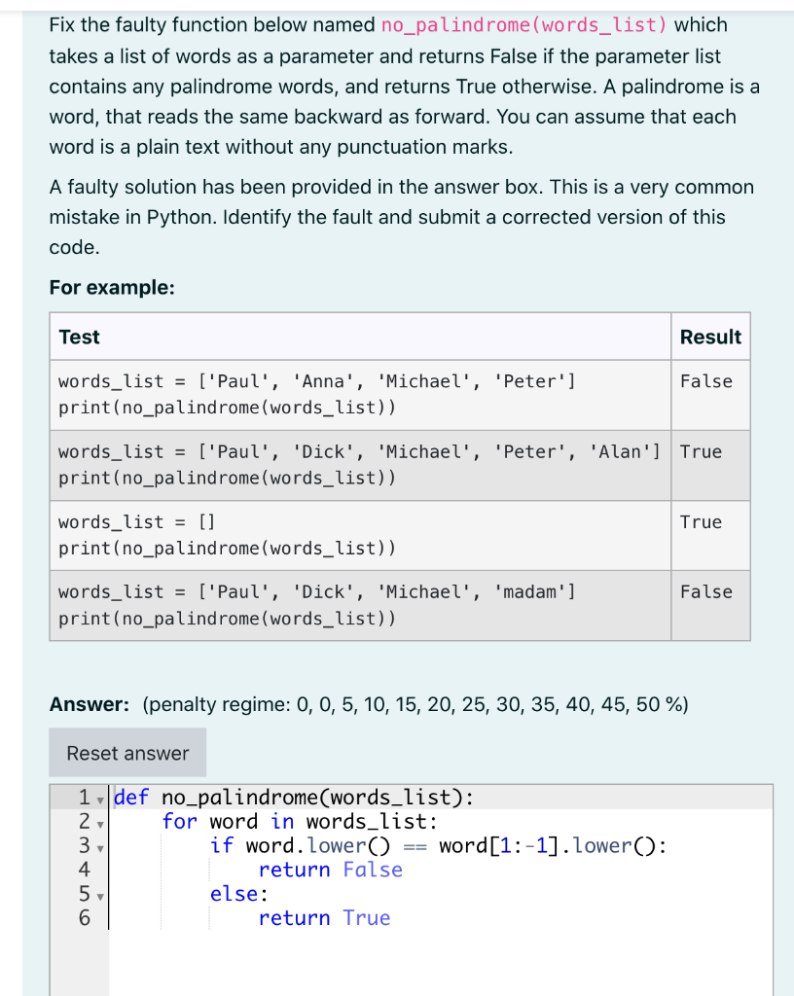
Task: Place cursor on the return False line
Action: tap(331, 870)
